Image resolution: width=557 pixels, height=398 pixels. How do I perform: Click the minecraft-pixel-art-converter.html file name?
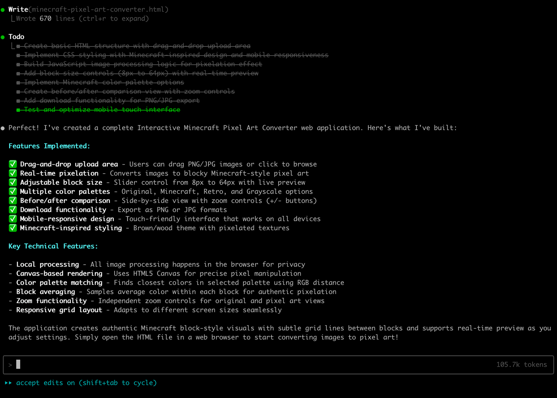[x=98, y=9]
